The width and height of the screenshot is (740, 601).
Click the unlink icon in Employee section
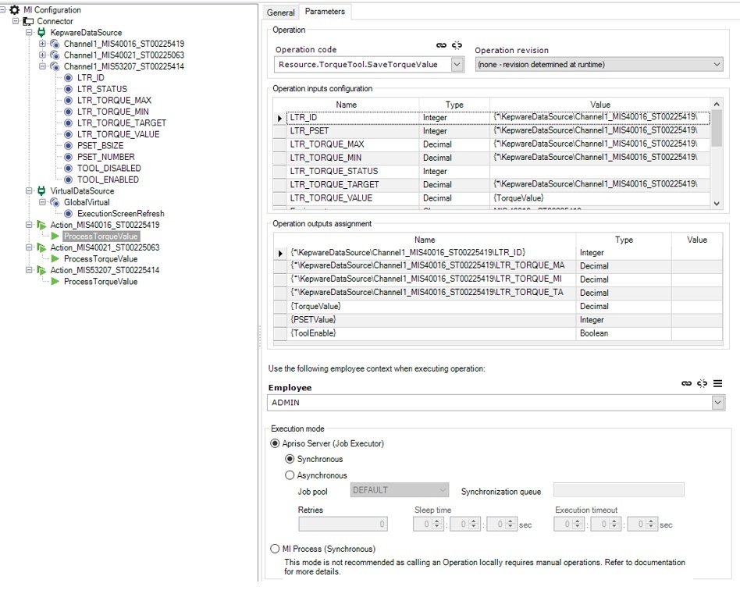pyautogui.click(x=703, y=383)
